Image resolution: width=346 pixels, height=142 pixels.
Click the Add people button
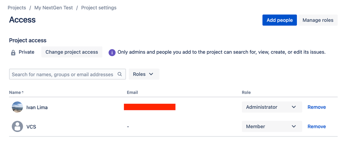pos(280,20)
